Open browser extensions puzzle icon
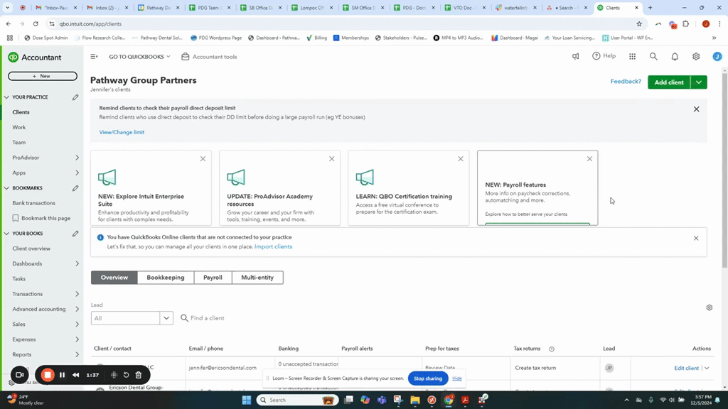Viewport: 728px width, 409px height. (x=686, y=23)
